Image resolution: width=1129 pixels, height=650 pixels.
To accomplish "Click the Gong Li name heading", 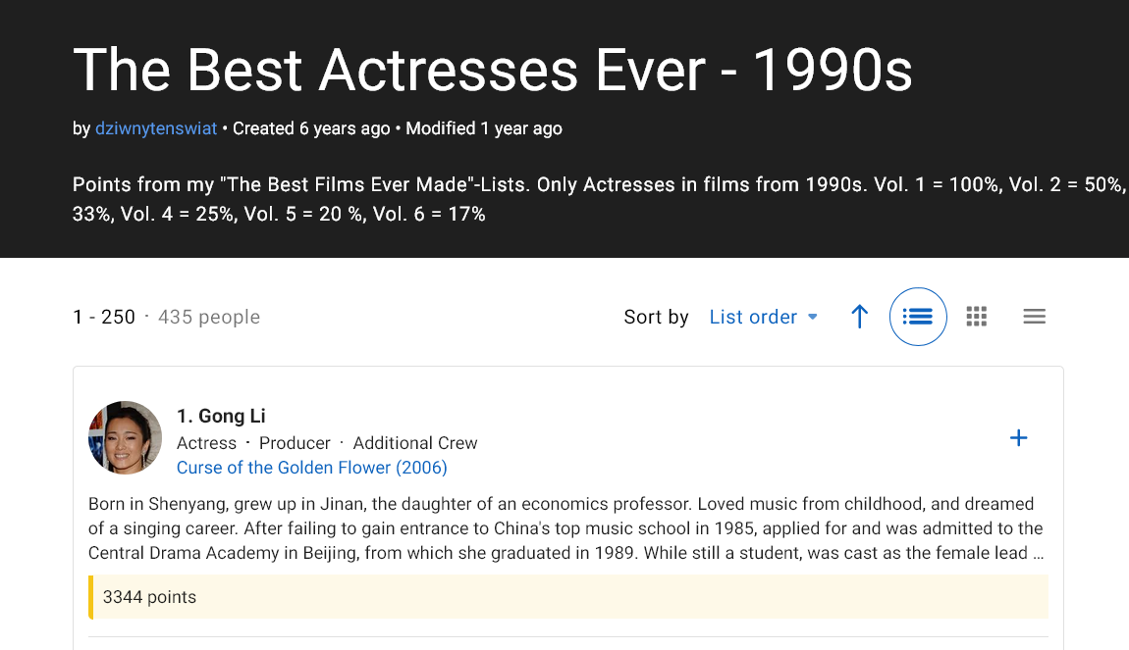I will [221, 417].
